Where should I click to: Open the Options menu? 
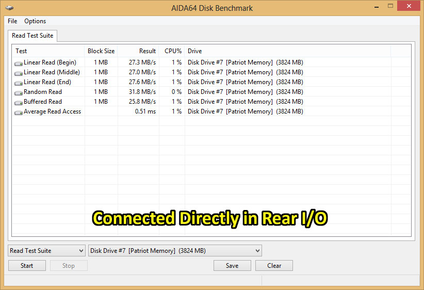pos(35,21)
